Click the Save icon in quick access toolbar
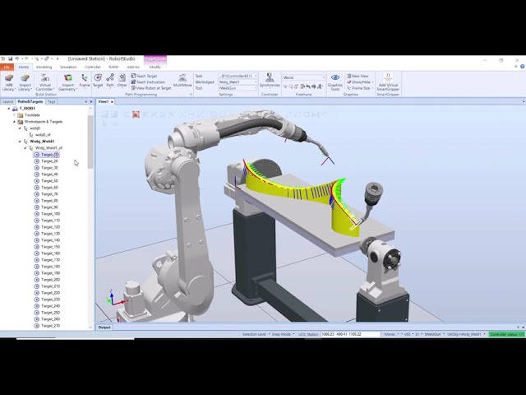This screenshot has height=395, width=526. click(x=11, y=58)
